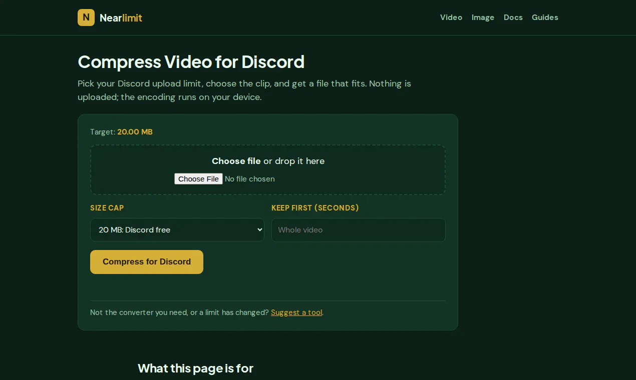Click the 'What this page is for' heading

[195, 368]
